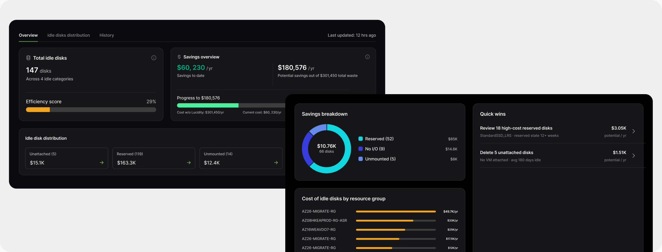Image resolution: width=662 pixels, height=252 pixels.
Task: Open Unmounted (14) card arrow
Action: (276, 163)
